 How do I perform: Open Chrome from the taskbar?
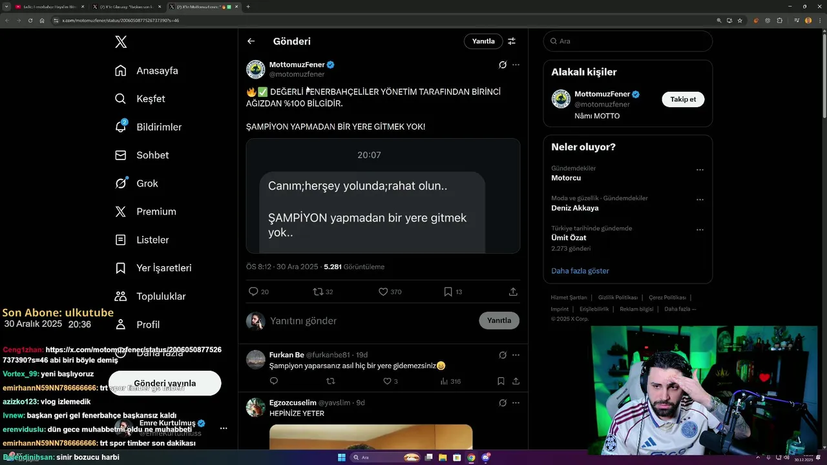click(471, 457)
